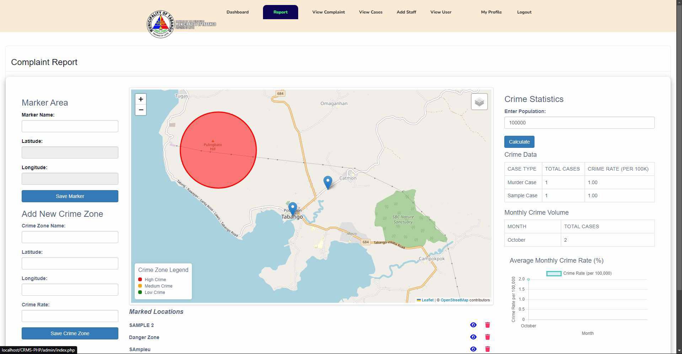Click the Danger Zone location name
This screenshot has width=682, height=354.
[144, 337]
